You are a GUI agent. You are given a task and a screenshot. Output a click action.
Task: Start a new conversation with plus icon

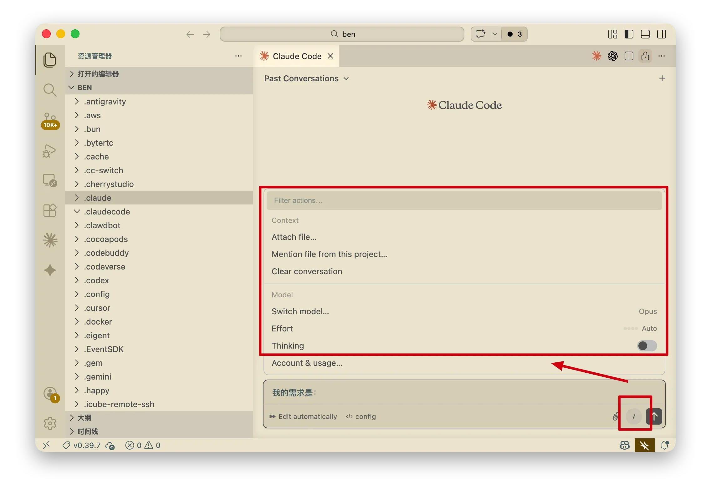[662, 78]
